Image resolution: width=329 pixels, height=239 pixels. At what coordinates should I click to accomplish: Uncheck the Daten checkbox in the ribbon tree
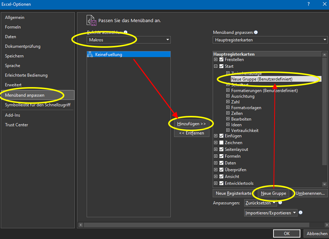[x=222, y=163]
